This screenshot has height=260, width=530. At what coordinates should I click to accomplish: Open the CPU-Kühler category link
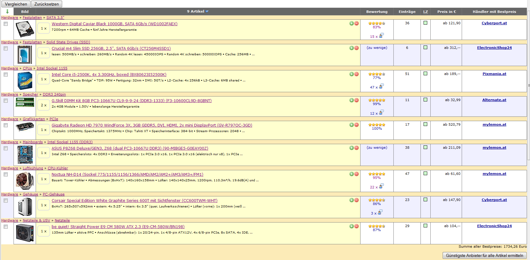58,168
